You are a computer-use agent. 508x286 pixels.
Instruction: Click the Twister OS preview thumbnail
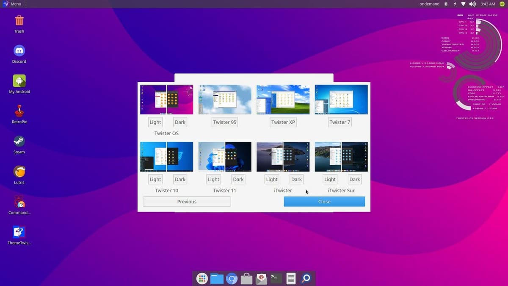pos(166,100)
